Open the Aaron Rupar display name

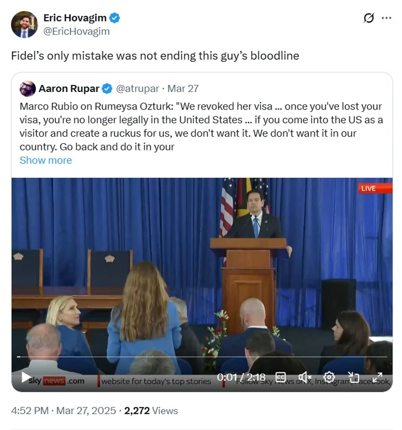69,89
